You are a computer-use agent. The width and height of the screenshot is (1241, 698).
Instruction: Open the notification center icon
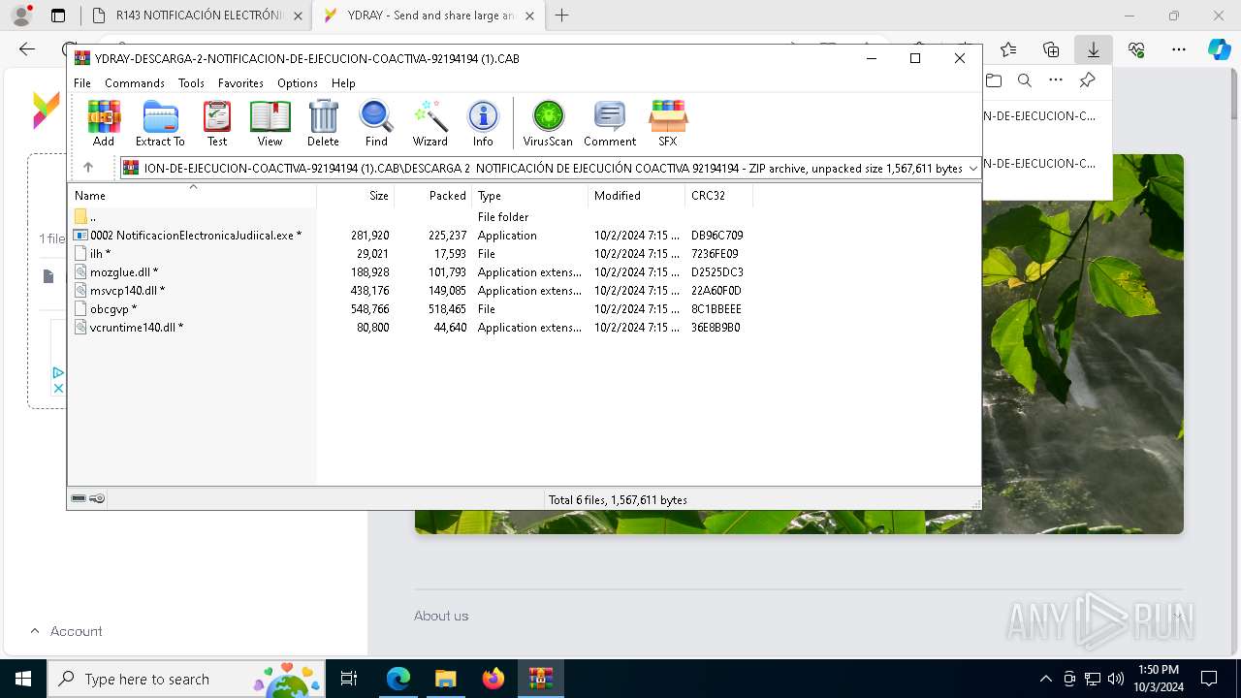[1209, 679]
